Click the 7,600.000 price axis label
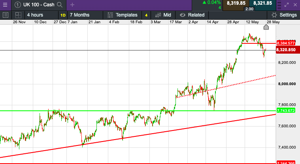 (x=287, y=126)
